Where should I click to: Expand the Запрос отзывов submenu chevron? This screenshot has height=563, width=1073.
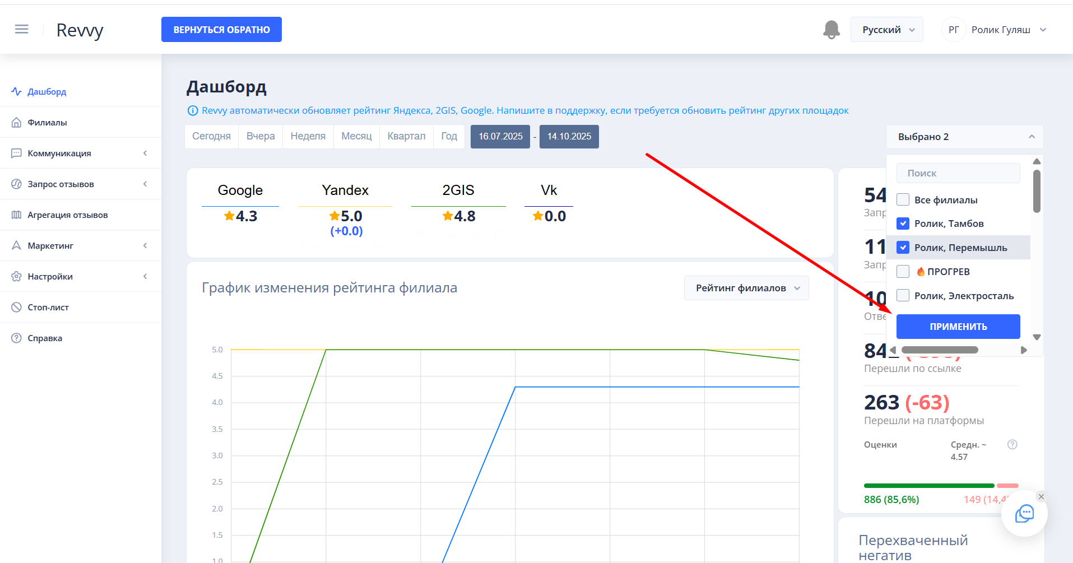tap(145, 184)
